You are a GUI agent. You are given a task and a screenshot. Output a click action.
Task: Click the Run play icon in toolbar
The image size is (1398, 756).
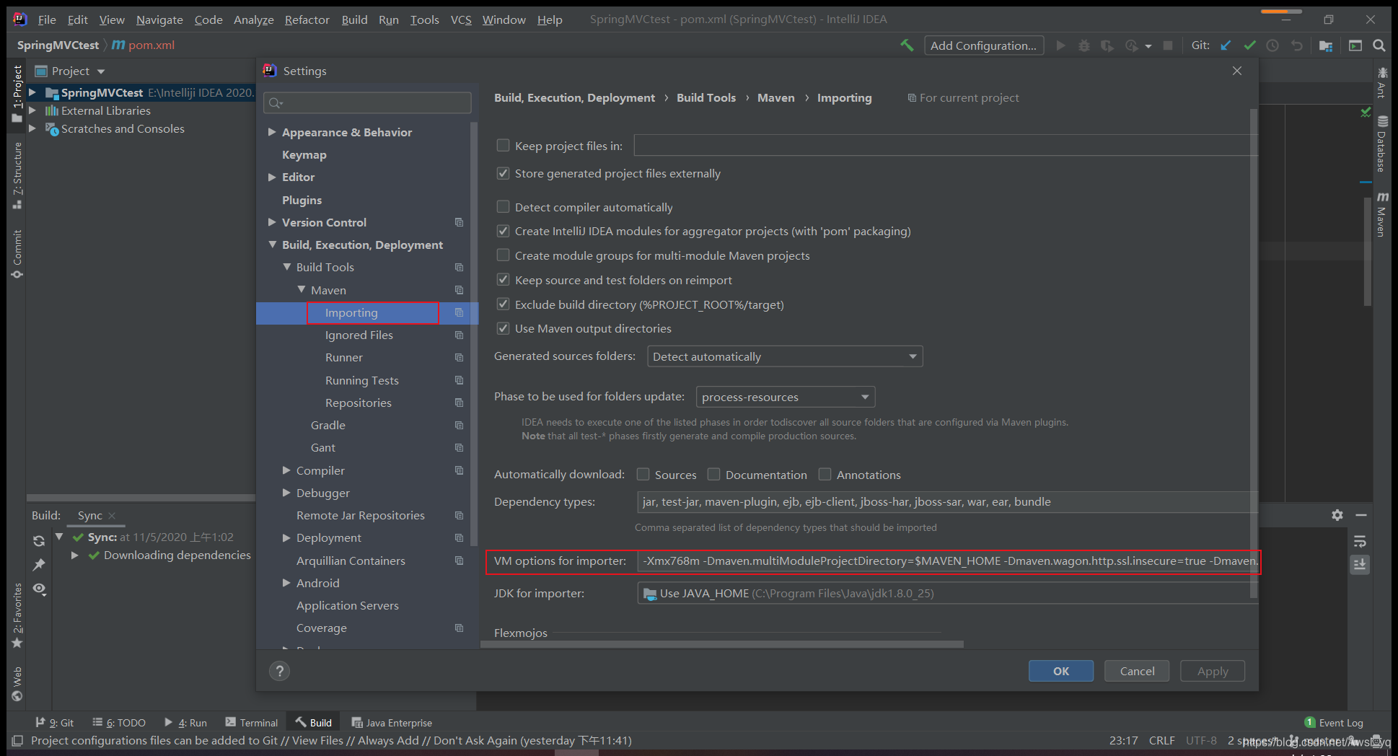pyautogui.click(x=1060, y=45)
